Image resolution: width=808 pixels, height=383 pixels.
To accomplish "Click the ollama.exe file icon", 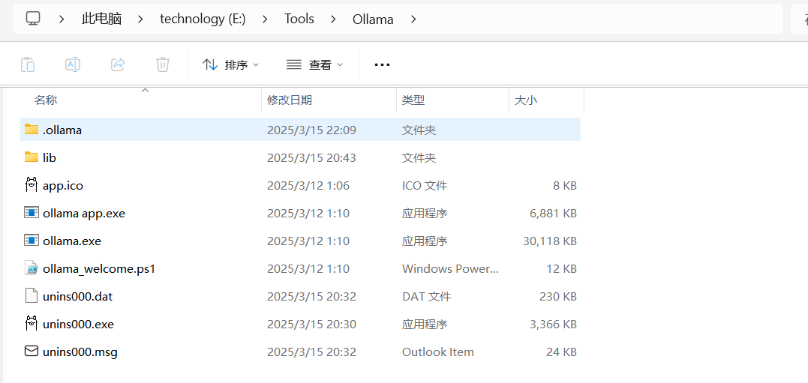I will click(x=32, y=240).
